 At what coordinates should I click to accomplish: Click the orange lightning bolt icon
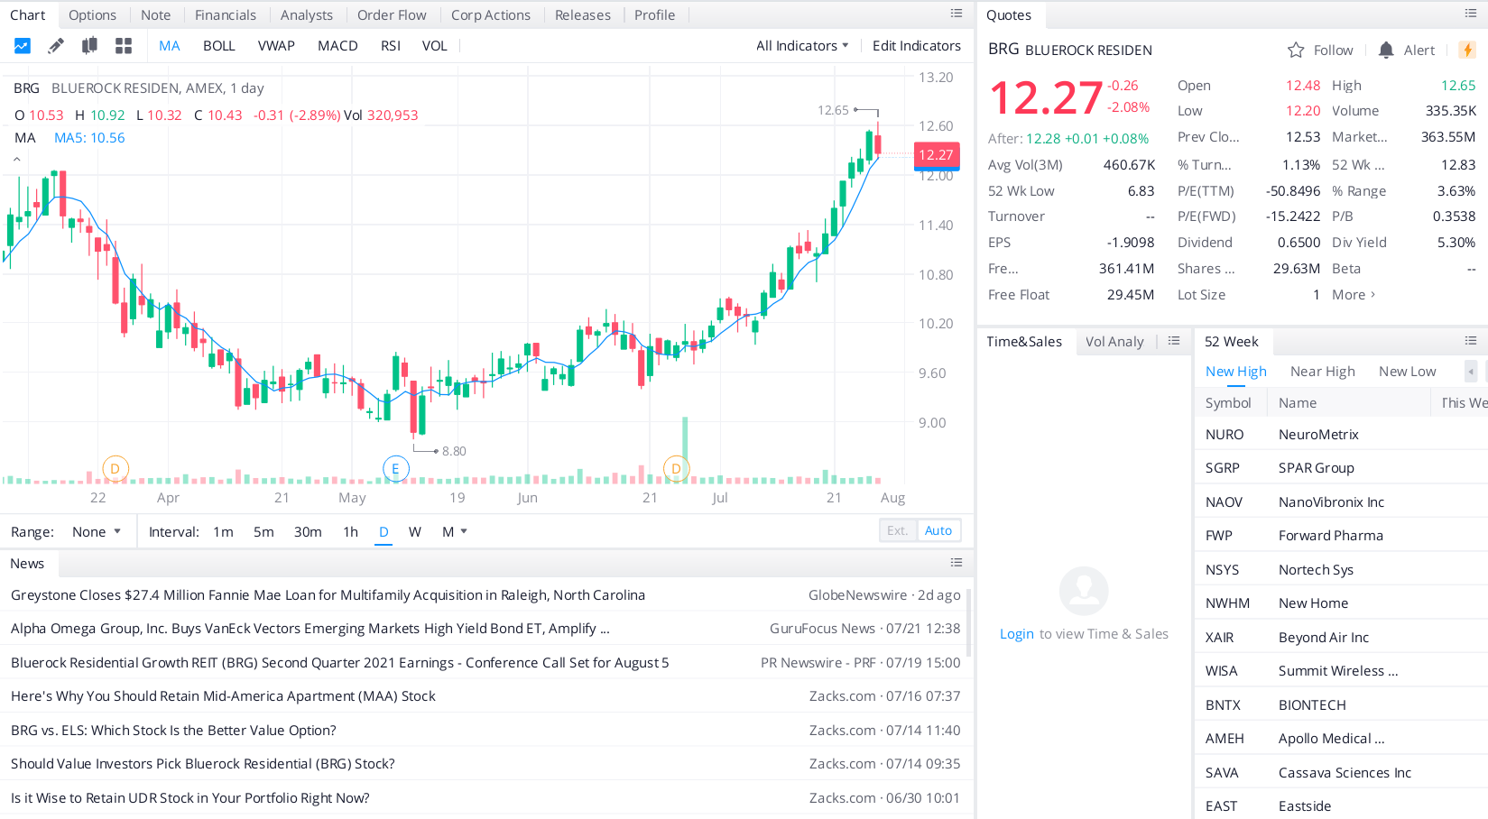click(1468, 51)
